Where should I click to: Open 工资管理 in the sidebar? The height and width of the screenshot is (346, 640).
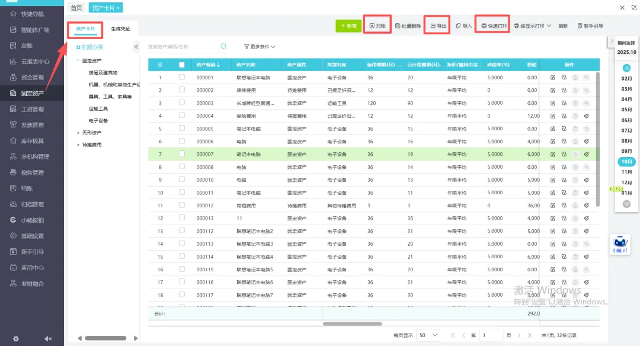coord(32,109)
